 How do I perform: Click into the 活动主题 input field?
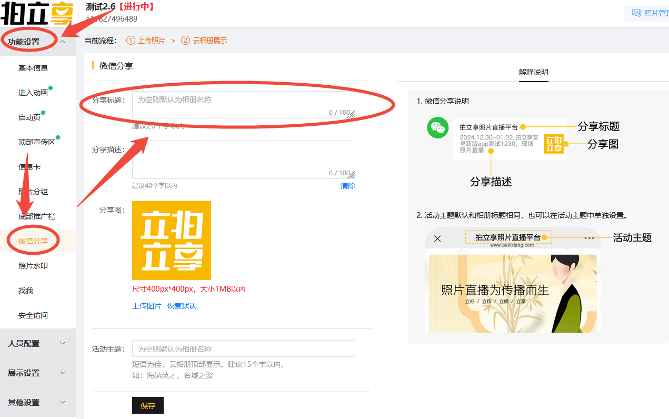[243, 348]
